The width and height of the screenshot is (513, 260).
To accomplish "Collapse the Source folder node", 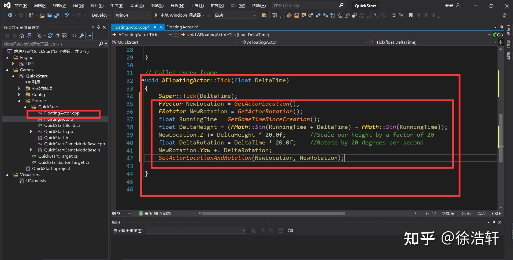I will [19, 101].
